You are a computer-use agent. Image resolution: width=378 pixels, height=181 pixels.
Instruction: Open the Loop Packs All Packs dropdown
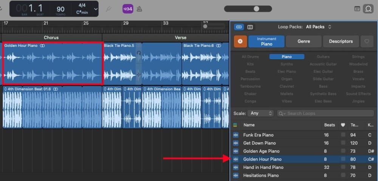[318, 27]
